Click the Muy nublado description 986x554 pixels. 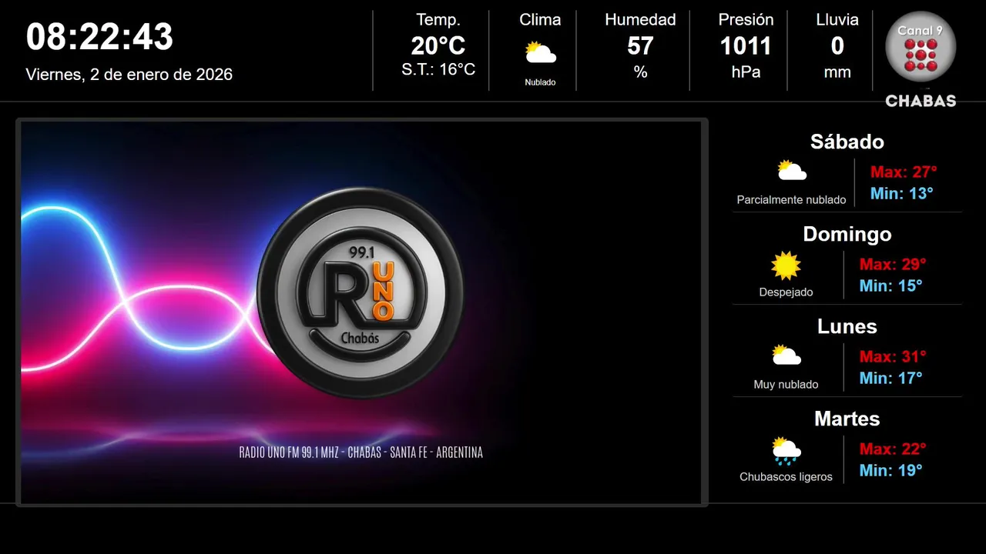[x=786, y=385]
